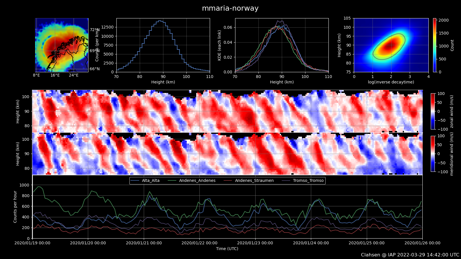461x259 pixels.
Task: Click the 'Counts (per km)' axis label
Action: [x=97, y=45]
